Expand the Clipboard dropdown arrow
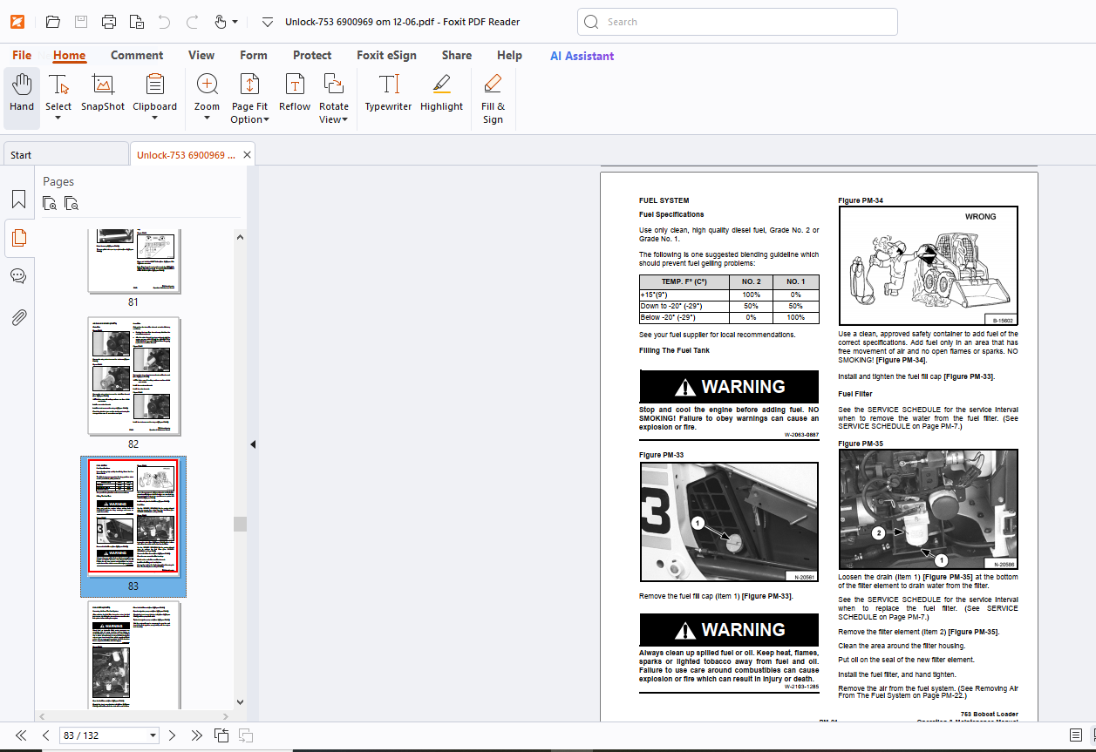 154,118
